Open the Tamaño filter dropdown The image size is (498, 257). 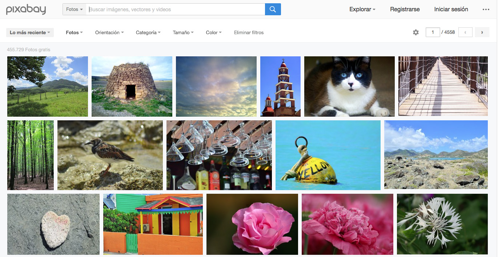pyautogui.click(x=183, y=32)
